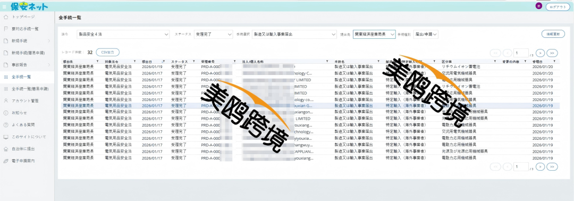Image resolution: width=574 pixels, height=201 pixels.
Task: Toggle the hamburger menu beside the 保安ネット logo
Action: [x=4, y=6]
